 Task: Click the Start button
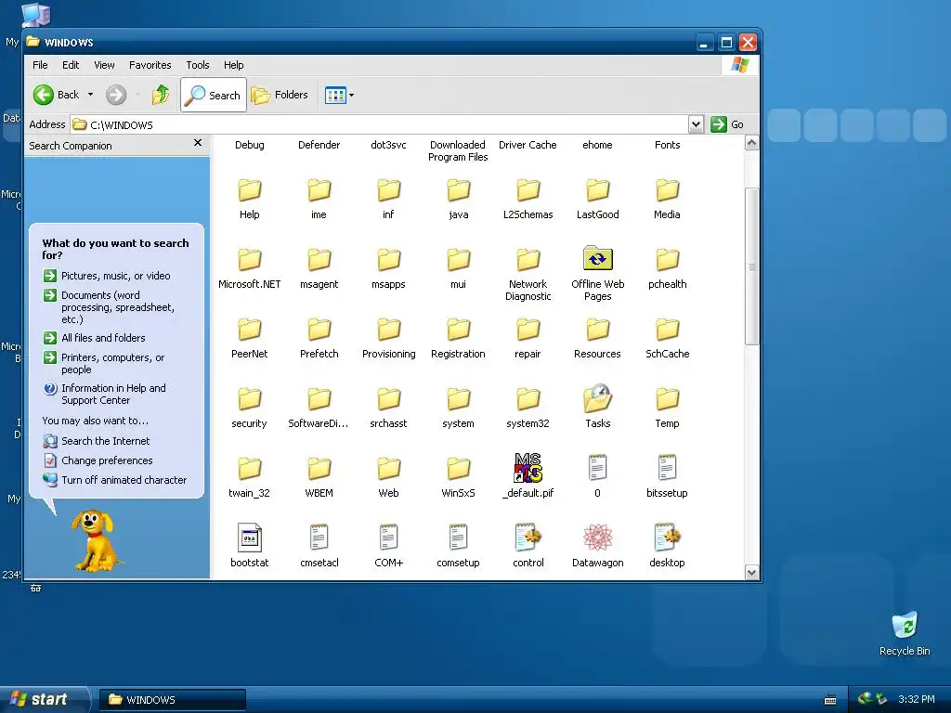point(44,699)
